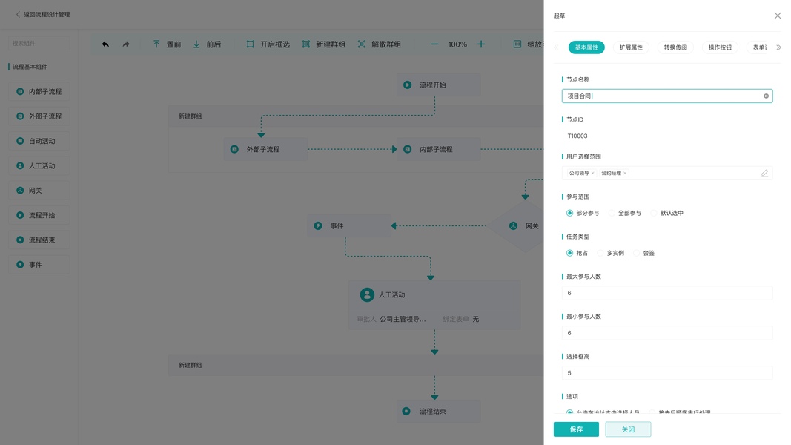Send selection backward with 前后
Image resolution: width=791 pixels, height=445 pixels.
(208, 44)
